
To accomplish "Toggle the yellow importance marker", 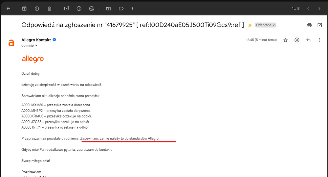I will pyautogui.click(x=250, y=25).
